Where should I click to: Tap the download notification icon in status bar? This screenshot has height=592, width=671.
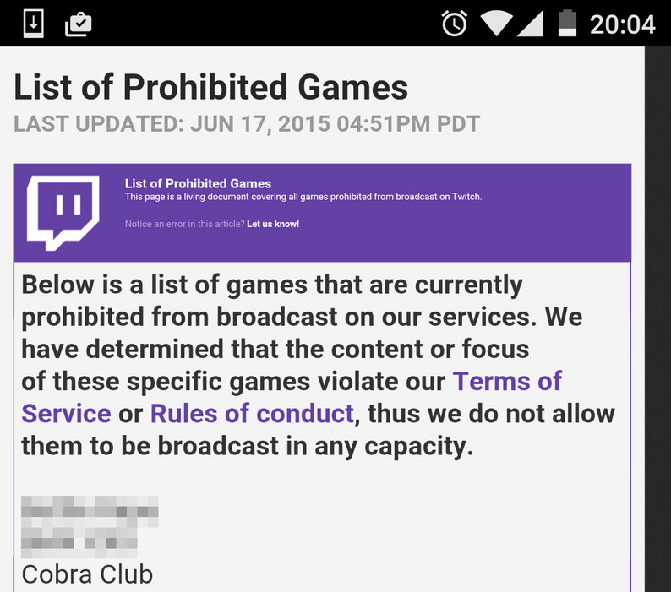[x=33, y=23]
